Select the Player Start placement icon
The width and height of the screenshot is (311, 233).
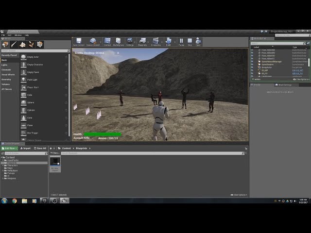pos(23,87)
